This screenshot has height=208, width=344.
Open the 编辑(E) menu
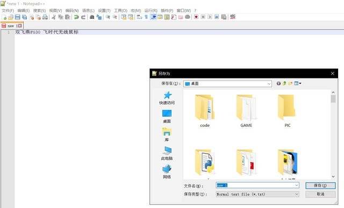[x=24, y=11]
